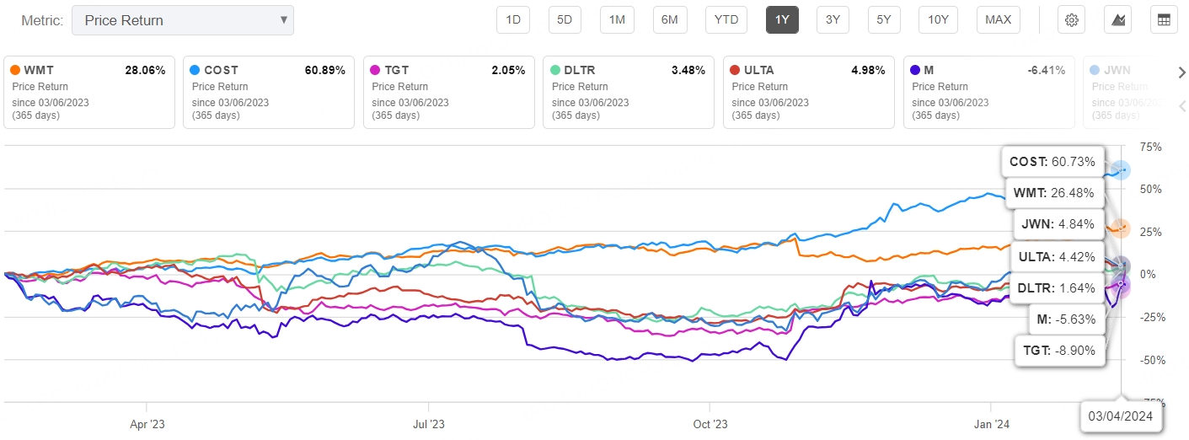Click the 03/04/2024 date marker
Viewport: 1189px width, 440px height.
[x=1120, y=416]
